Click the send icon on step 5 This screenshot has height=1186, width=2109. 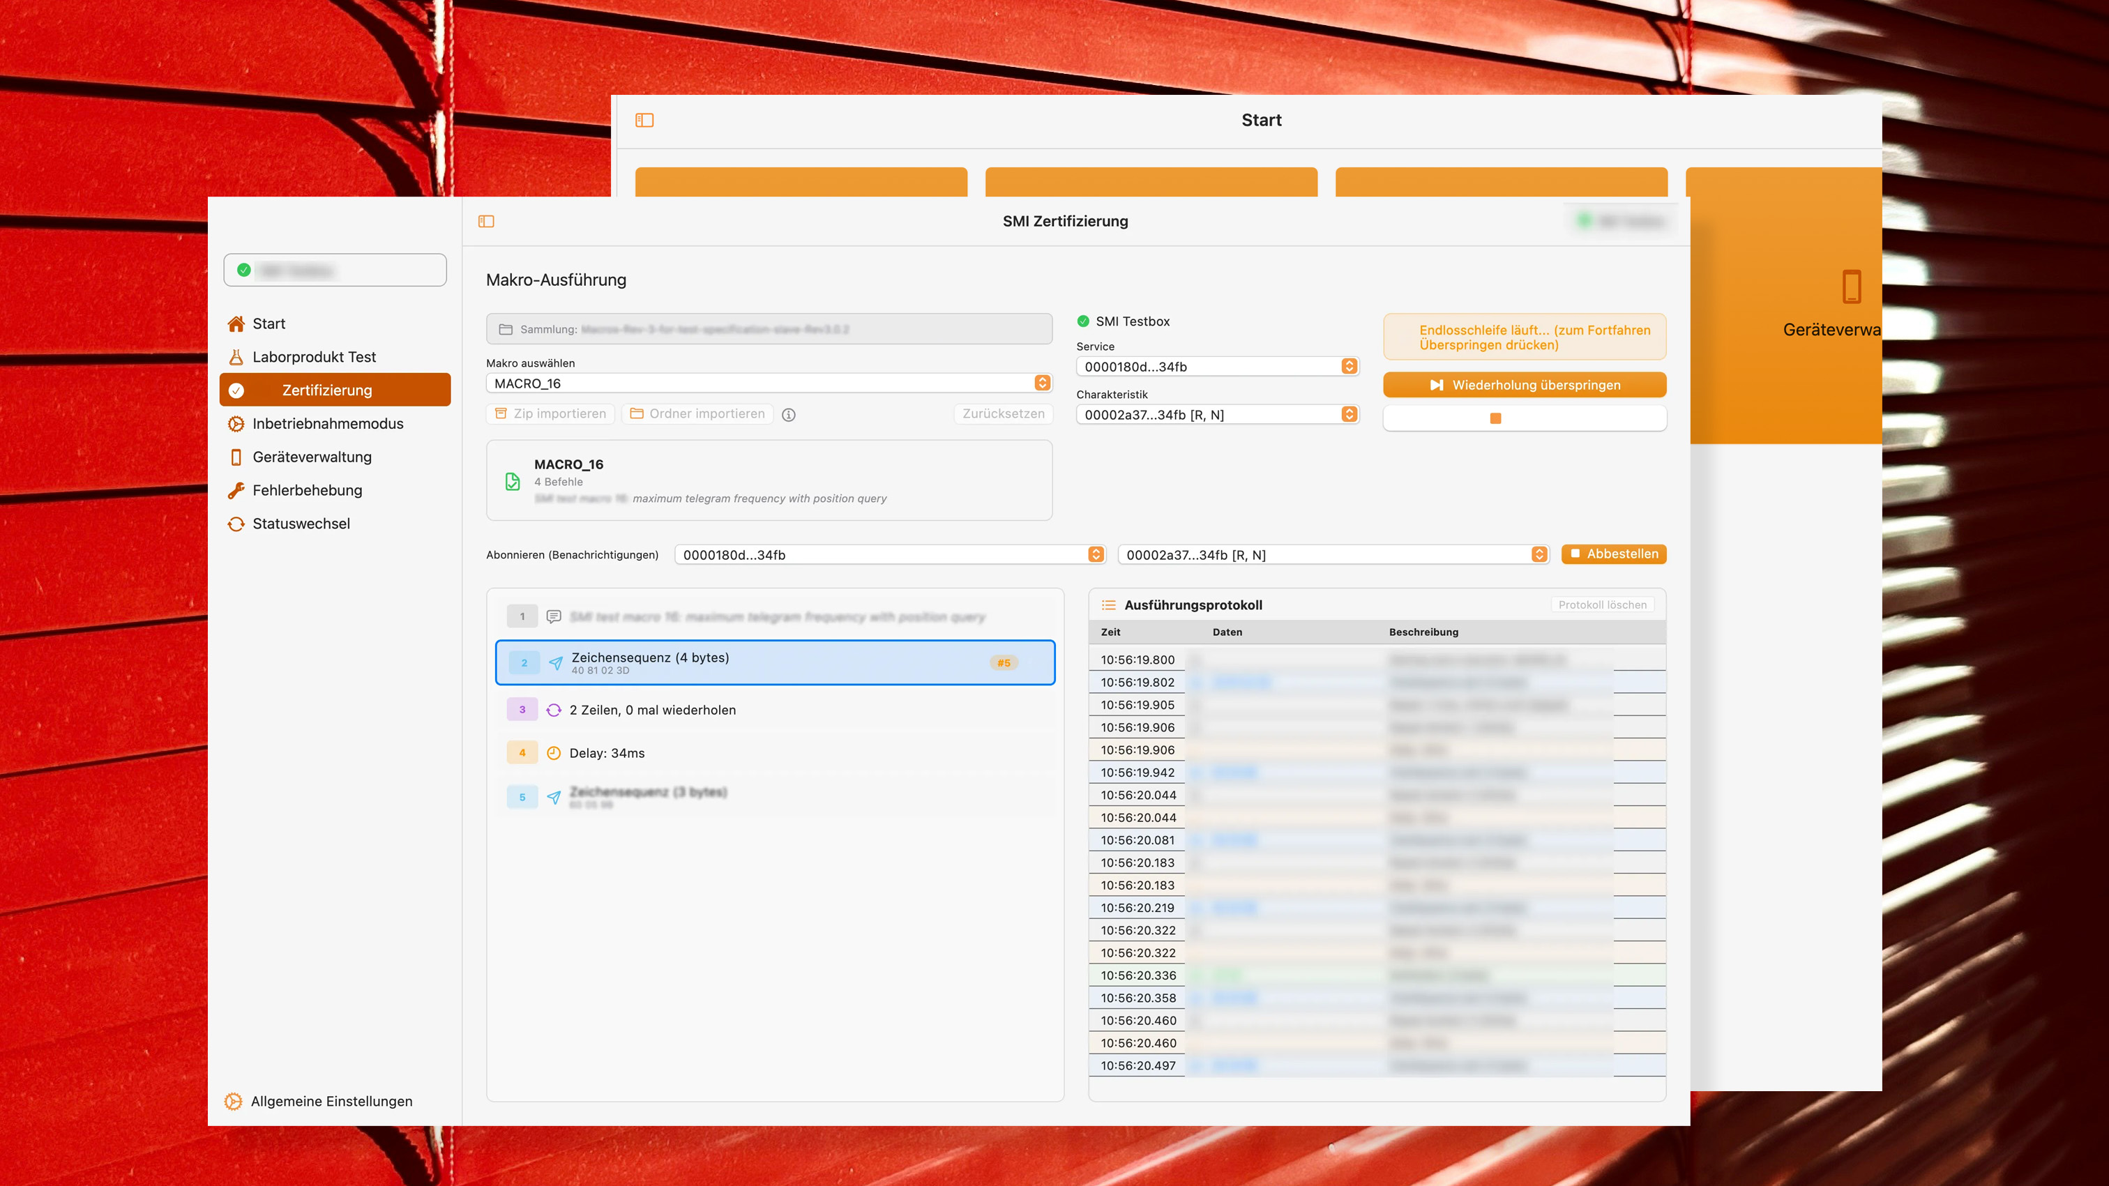click(554, 797)
